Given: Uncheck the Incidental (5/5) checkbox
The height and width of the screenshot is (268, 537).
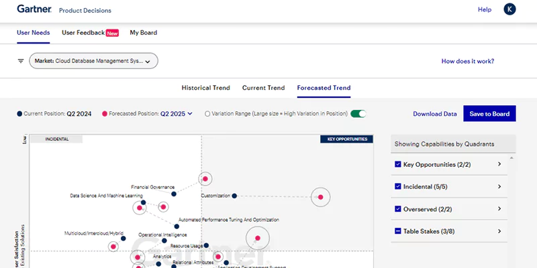Looking at the screenshot, I should 397,186.
